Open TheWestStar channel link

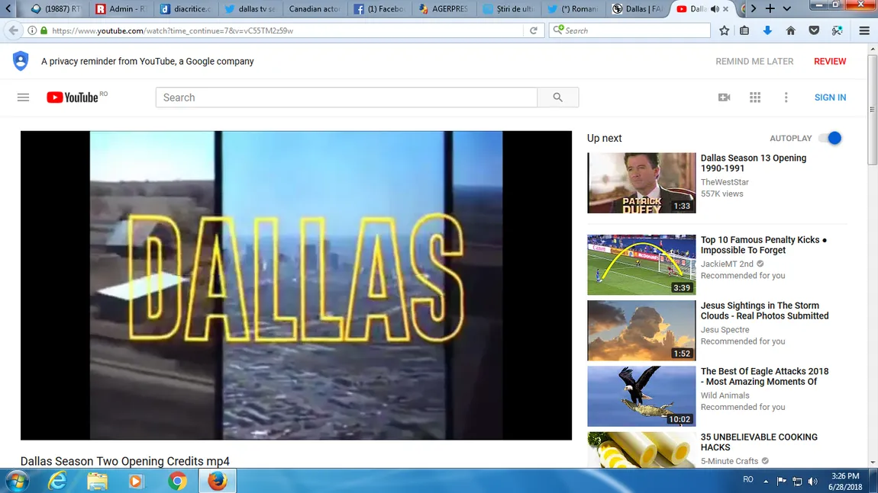pyautogui.click(x=725, y=182)
